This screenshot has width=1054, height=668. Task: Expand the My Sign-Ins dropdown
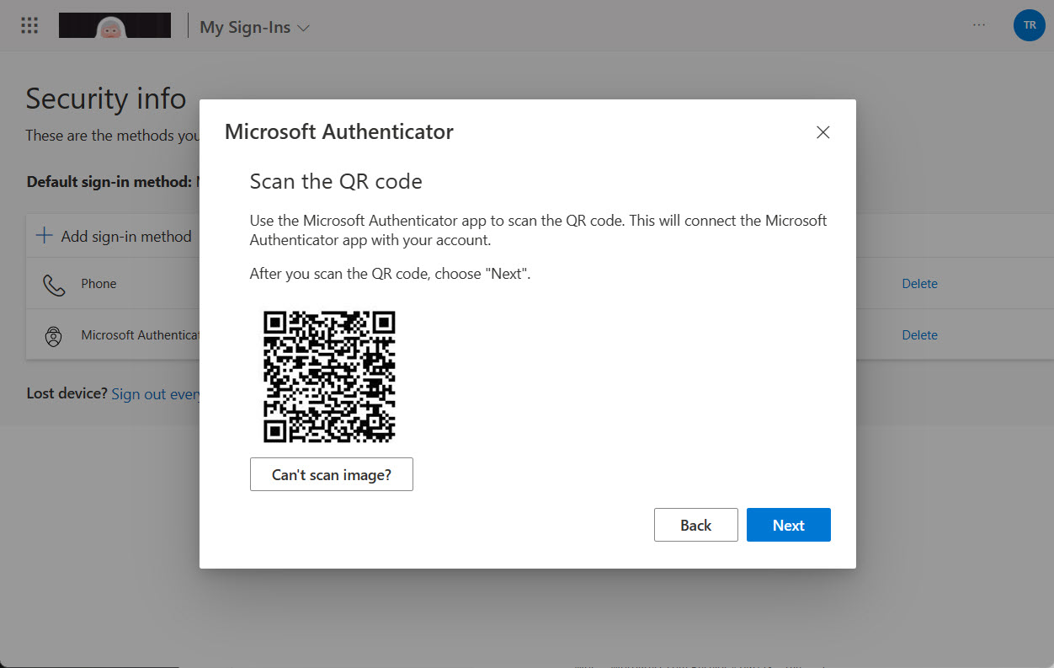(x=254, y=27)
